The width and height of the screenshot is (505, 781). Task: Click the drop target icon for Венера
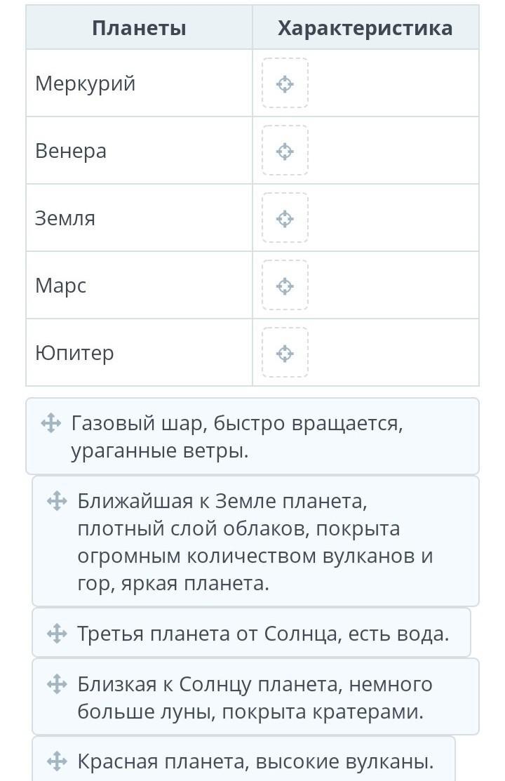click(285, 152)
